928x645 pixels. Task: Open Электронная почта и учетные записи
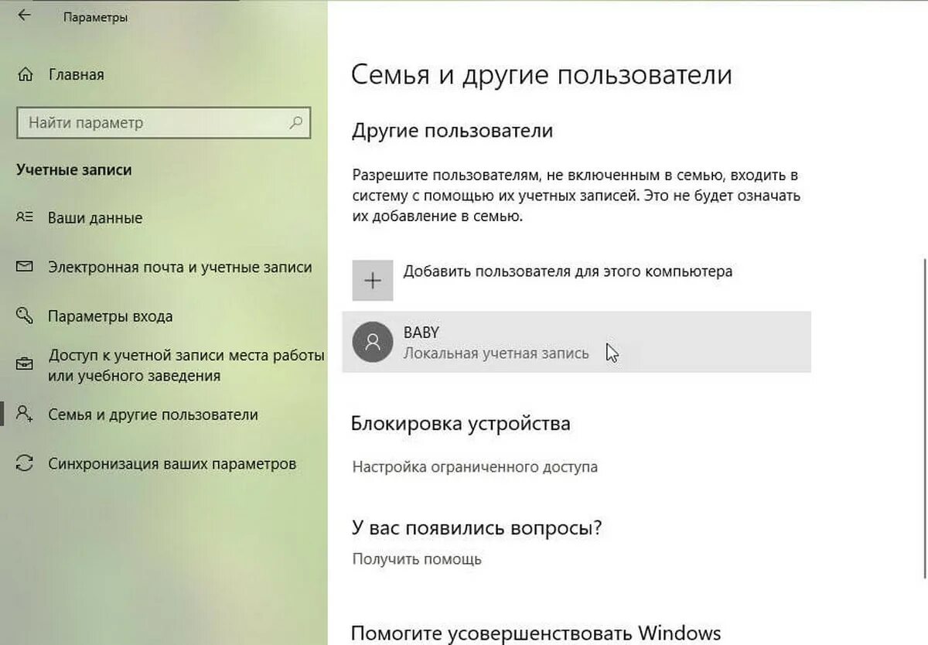180,268
